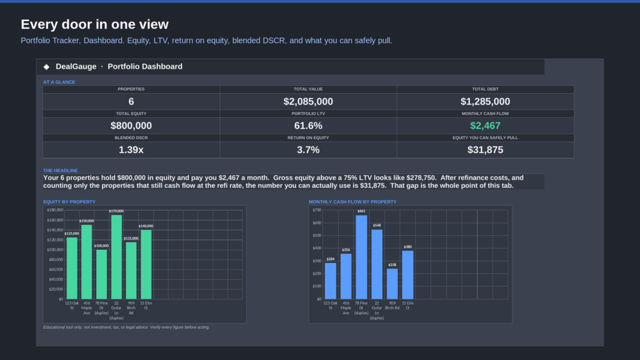The width and height of the screenshot is (640, 360).
Task: Click the green Monthly Cash Flow $2,467 value
Action: (x=485, y=126)
